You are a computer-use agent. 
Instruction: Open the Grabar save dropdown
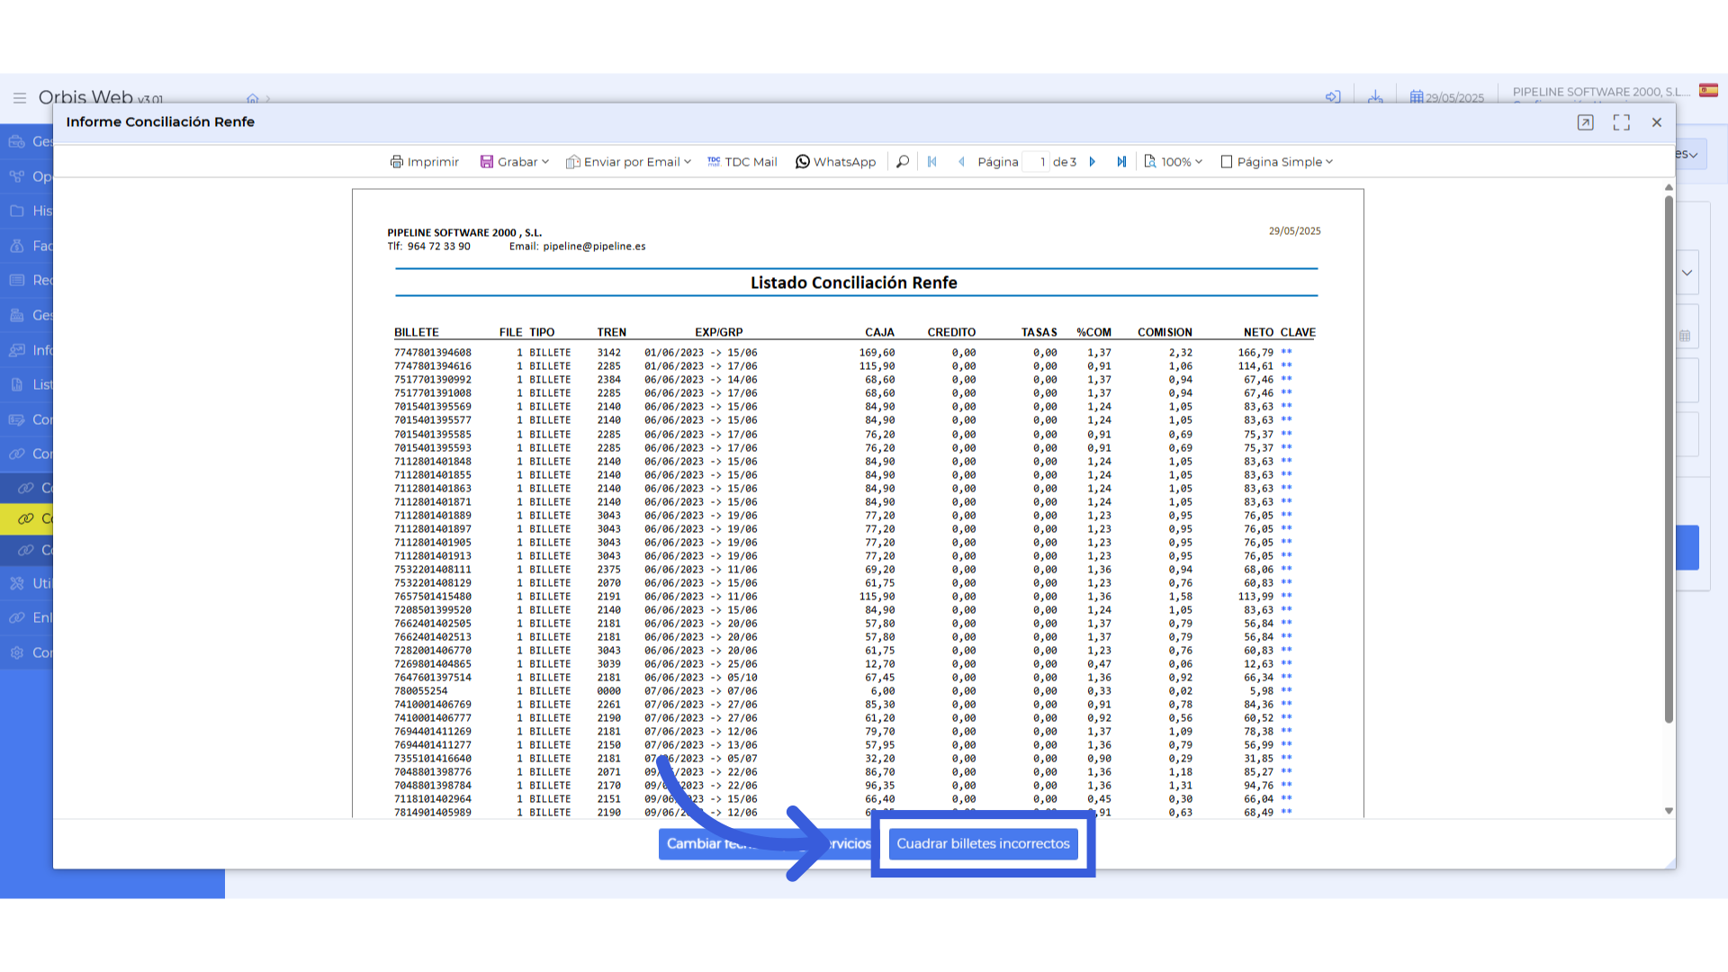click(514, 162)
